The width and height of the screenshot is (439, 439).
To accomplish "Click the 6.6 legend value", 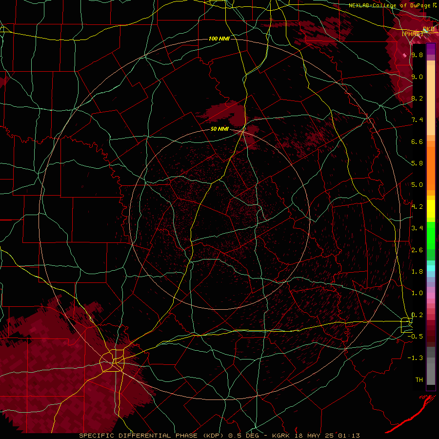I will 417,141.
